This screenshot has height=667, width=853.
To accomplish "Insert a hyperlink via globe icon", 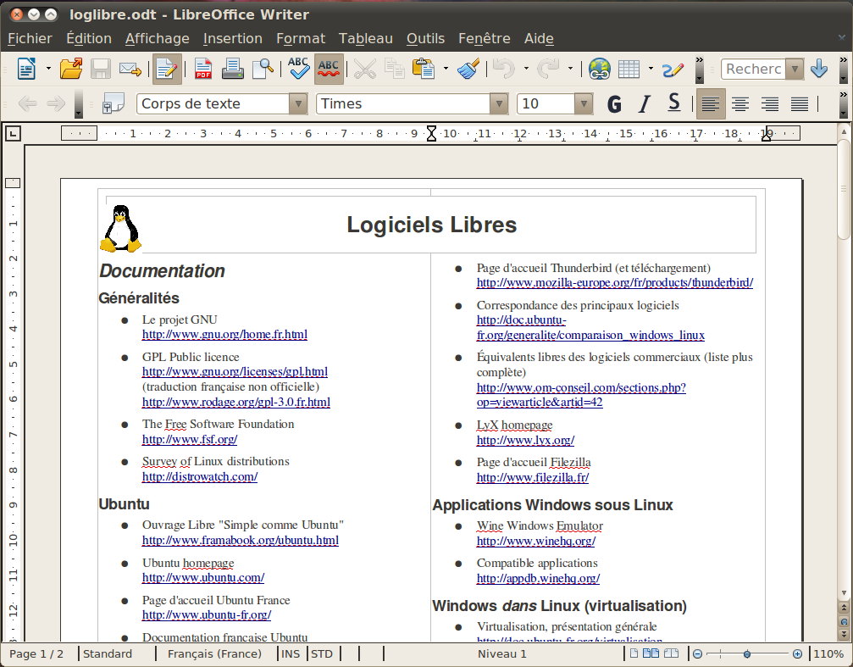I will pyautogui.click(x=600, y=69).
